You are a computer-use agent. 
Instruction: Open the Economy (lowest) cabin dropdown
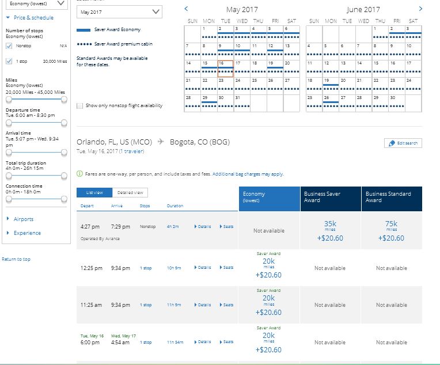37,4
